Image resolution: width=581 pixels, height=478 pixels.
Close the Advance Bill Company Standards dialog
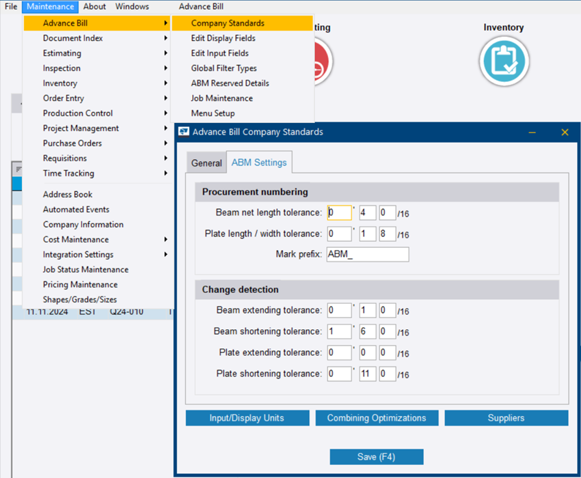click(x=565, y=132)
